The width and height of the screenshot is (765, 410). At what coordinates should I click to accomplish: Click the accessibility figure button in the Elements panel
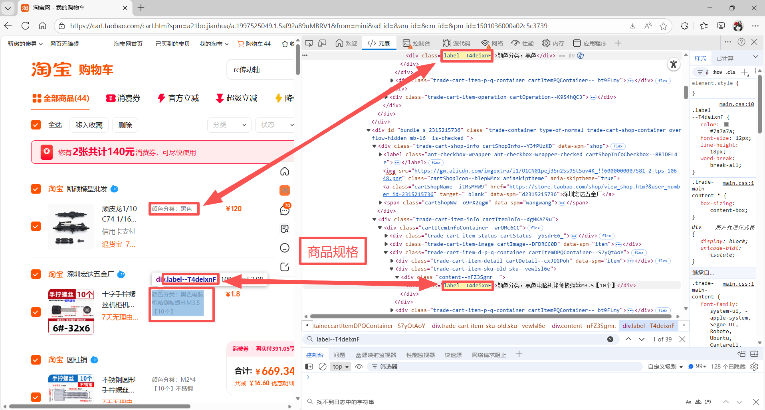(x=674, y=64)
